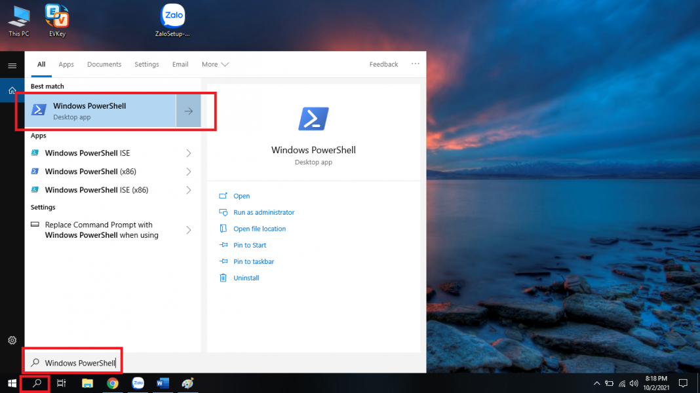Image resolution: width=700 pixels, height=393 pixels.
Task: Select Run as administrator
Action: pyautogui.click(x=263, y=212)
